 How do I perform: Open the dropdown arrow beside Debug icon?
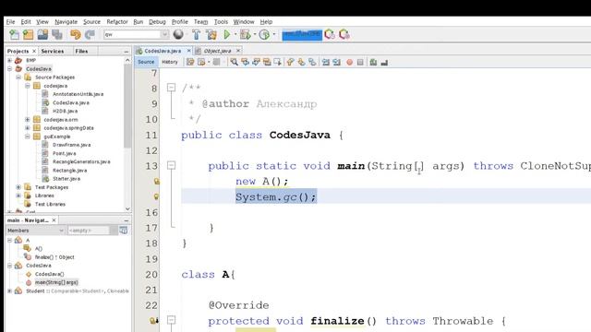point(255,35)
